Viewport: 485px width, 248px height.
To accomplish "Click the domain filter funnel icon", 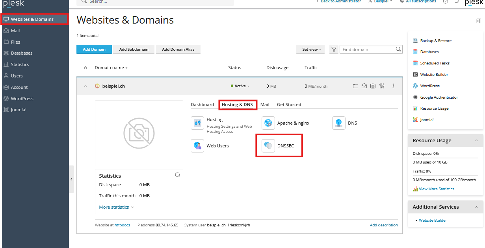I will pyautogui.click(x=334, y=50).
